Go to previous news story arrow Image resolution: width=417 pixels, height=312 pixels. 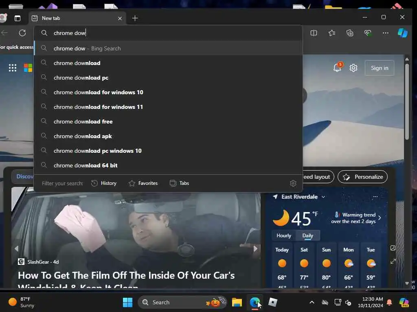tap(16, 249)
